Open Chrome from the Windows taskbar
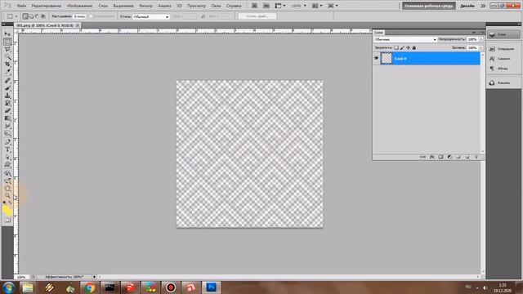This screenshot has width=523, height=294. click(89, 287)
